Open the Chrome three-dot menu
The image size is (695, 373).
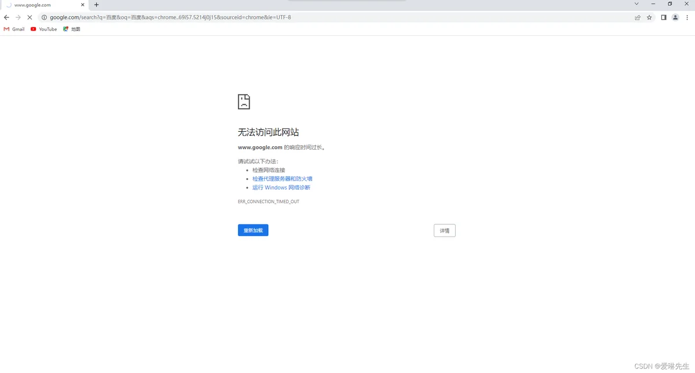pyautogui.click(x=687, y=17)
